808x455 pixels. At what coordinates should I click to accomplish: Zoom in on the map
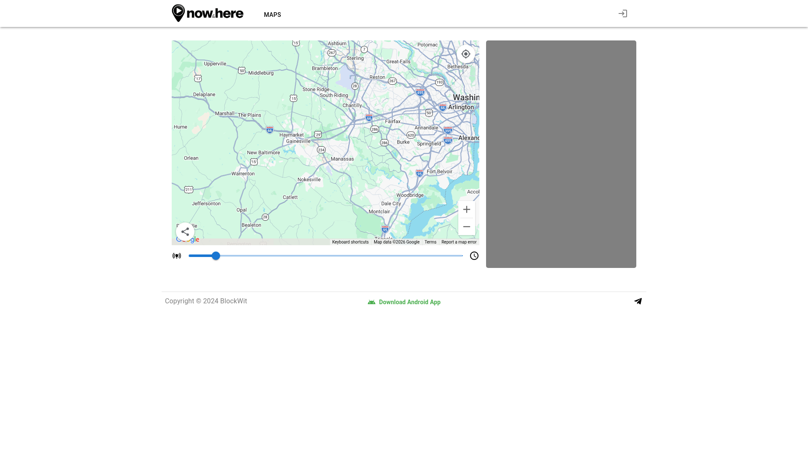[467, 209]
